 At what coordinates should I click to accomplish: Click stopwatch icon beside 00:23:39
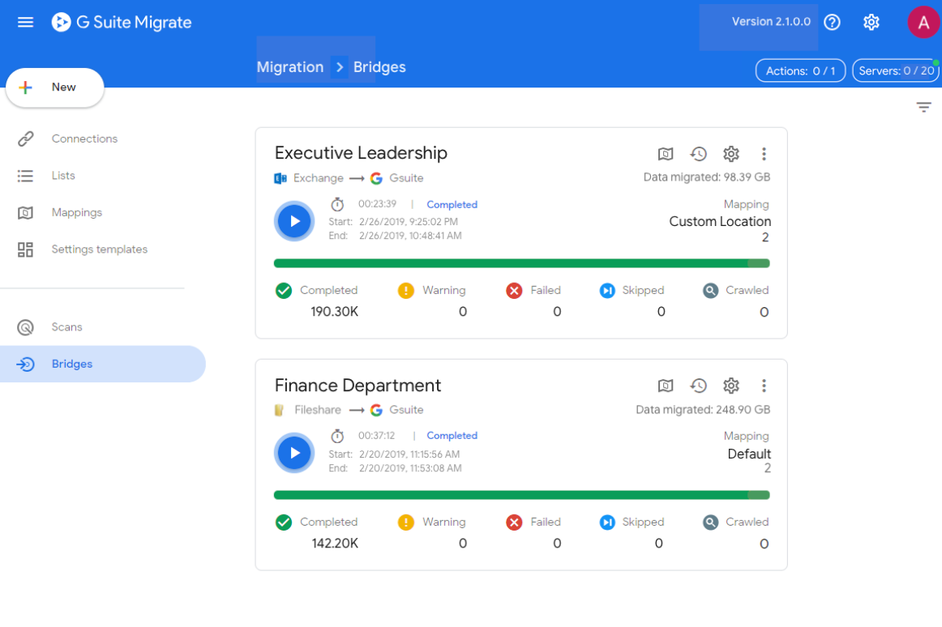(x=337, y=205)
